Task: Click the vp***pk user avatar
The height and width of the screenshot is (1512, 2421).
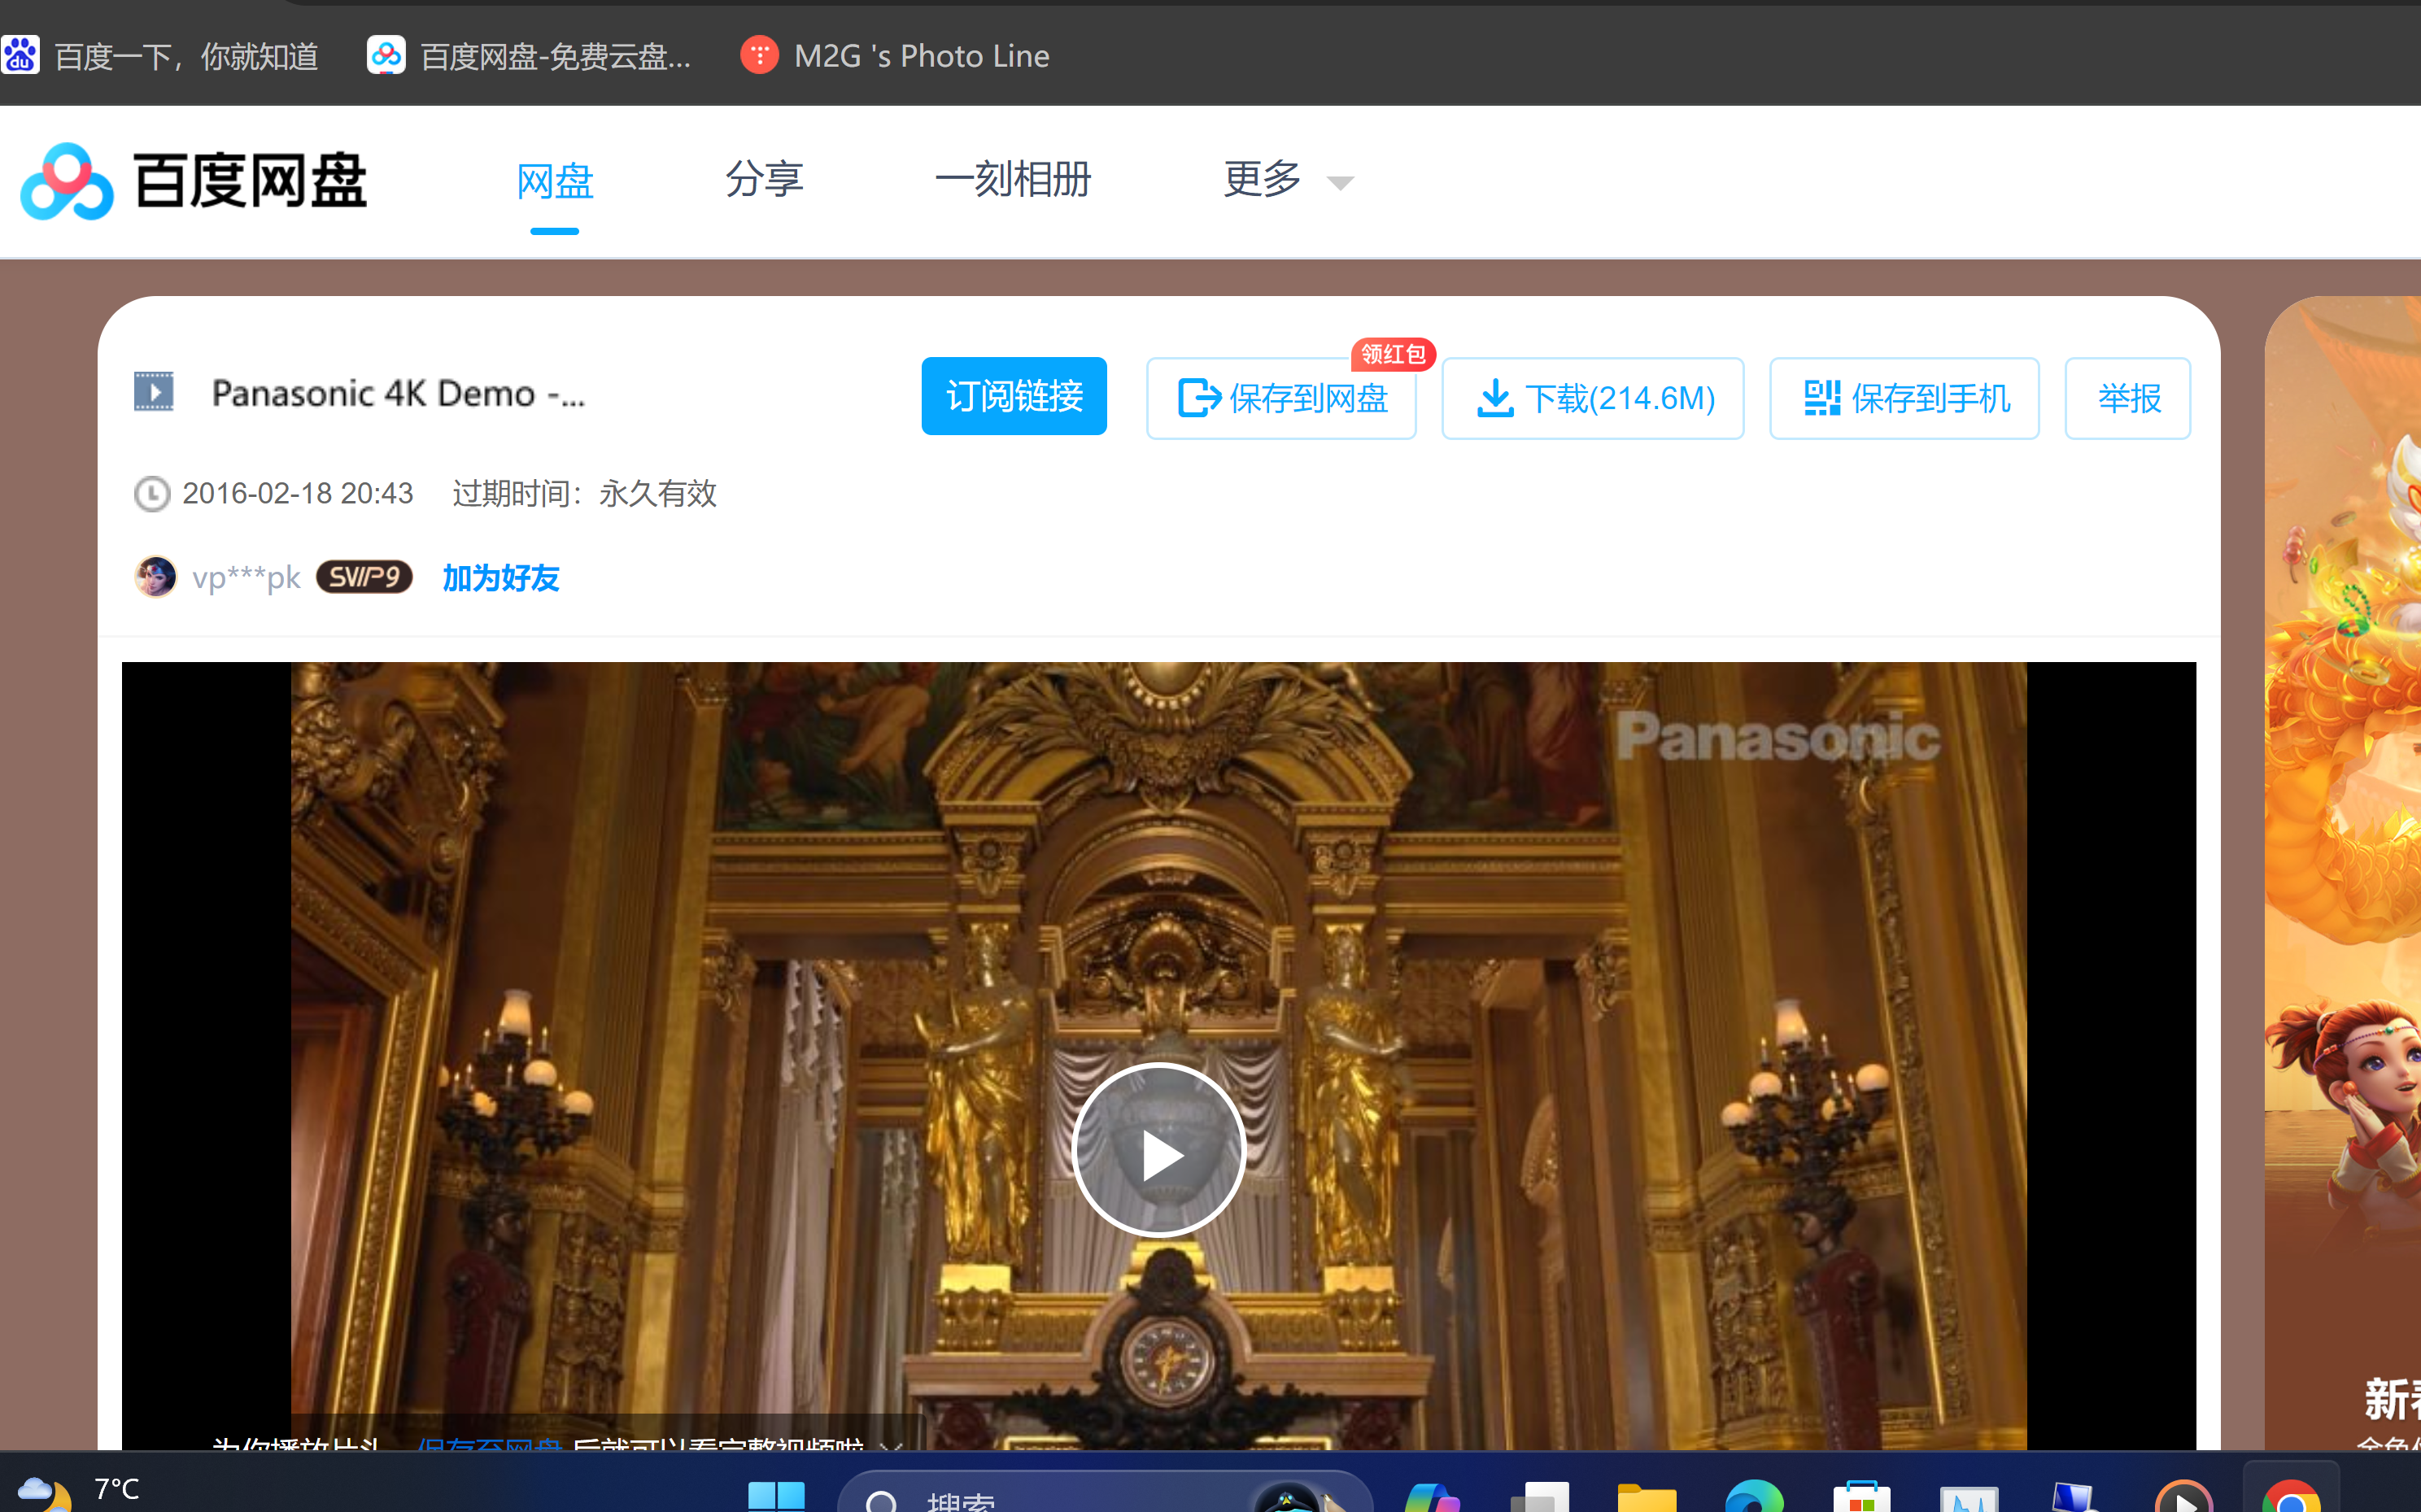Action: [155, 576]
